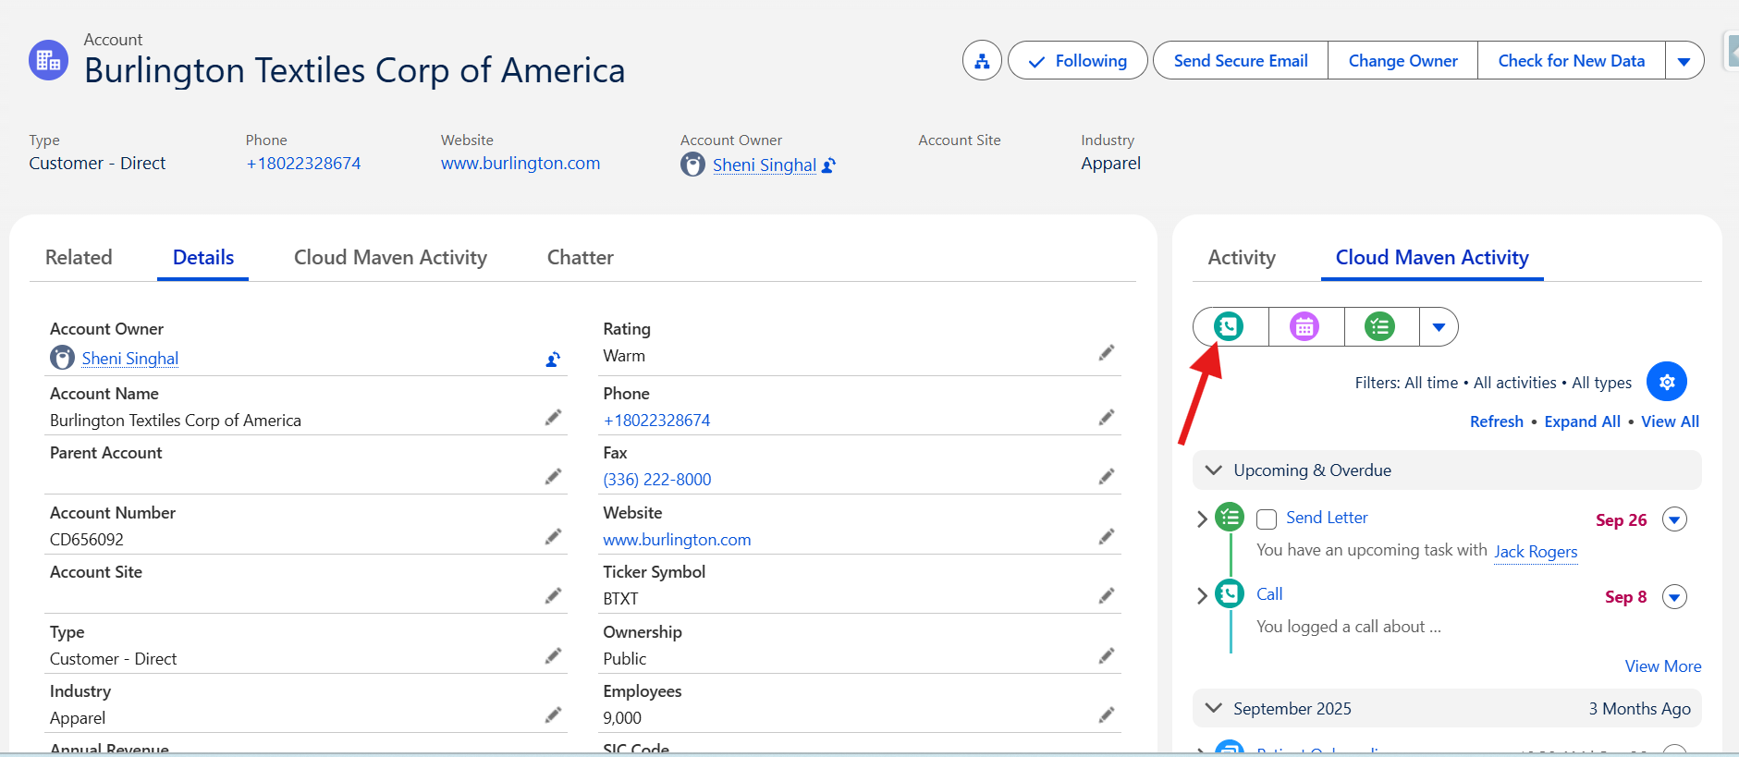Open www.burlington.com link in Details Website field

677,540
